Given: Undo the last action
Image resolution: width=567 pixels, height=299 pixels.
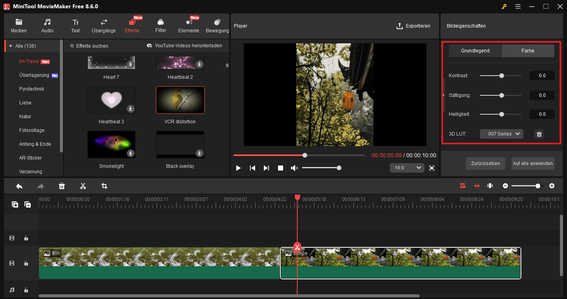Looking at the screenshot, I should pyautogui.click(x=19, y=186).
